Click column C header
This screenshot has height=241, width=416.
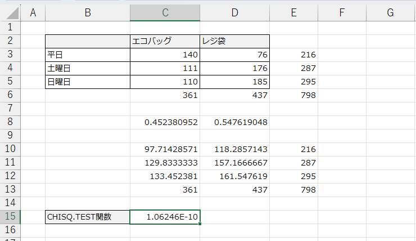pos(165,13)
